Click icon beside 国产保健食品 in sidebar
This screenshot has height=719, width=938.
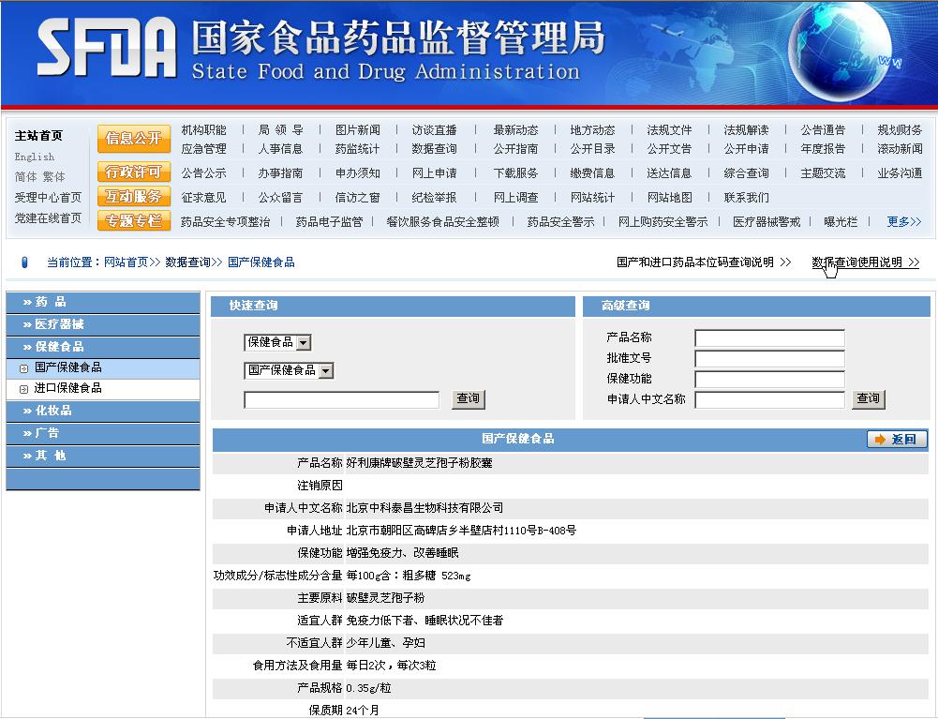coord(23,368)
